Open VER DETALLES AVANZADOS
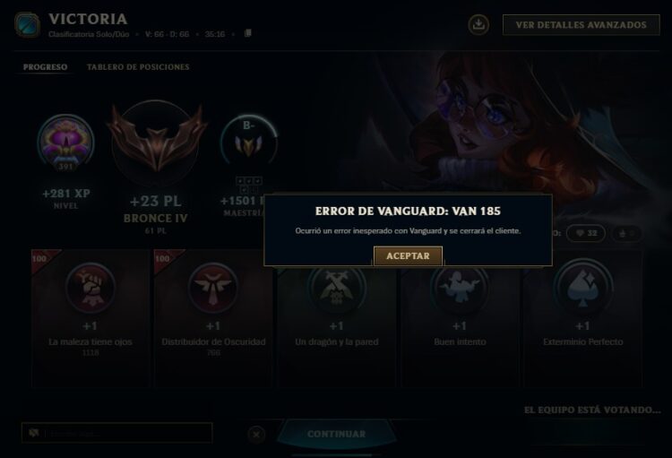This screenshot has height=458, width=672. coord(581,25)
